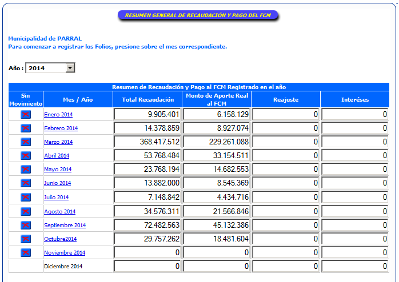Focus the field containing 13.882.000
The height and width of the screenshot is (282, 399).
click(x=147, y=183)
